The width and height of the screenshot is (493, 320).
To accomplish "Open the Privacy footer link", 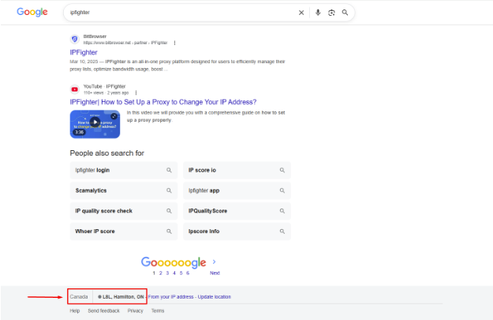I will tap(135, 311).
